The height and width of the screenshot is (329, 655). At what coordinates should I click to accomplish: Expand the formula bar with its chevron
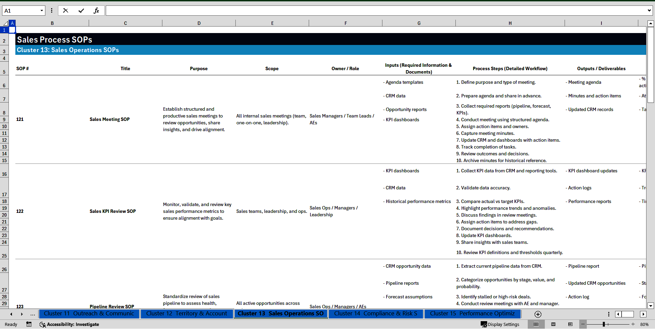pyautogui.click(x=650, y=11)
